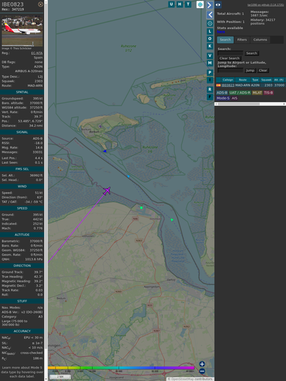Viewport: 286px width, 381px height.
Task: Click the H map button
Action: [179, 4]
